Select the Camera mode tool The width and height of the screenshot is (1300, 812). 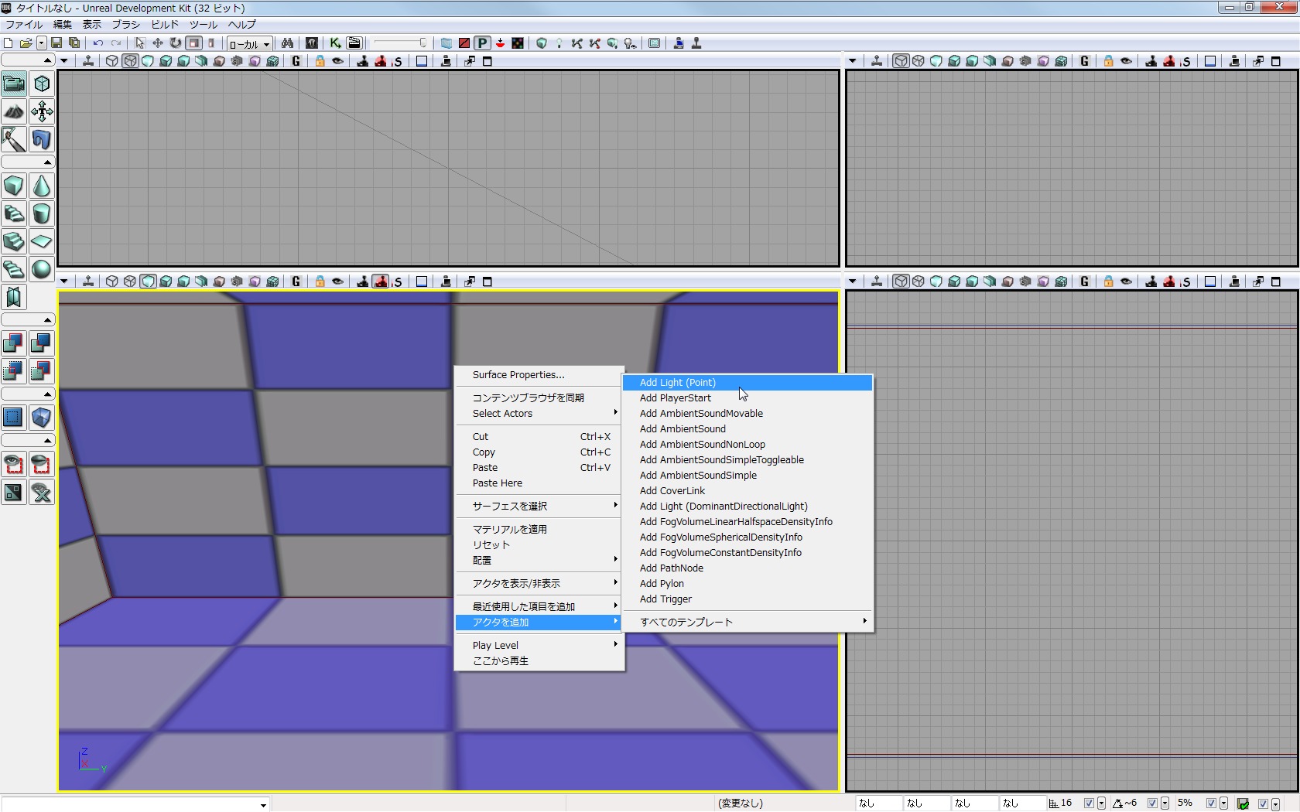pos(14,84)
